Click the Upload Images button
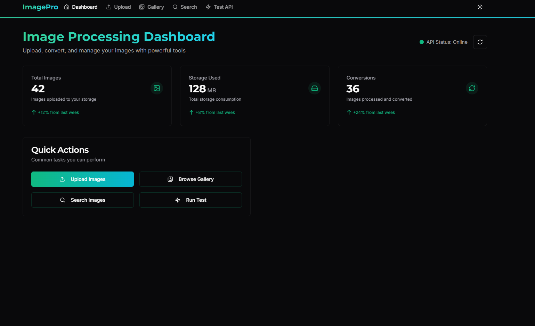535x326 pixels. pos(82,179)
